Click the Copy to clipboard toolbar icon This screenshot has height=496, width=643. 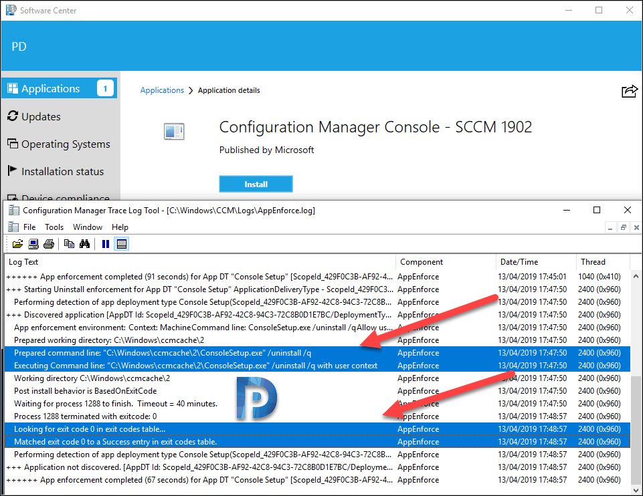pos(69,244)
